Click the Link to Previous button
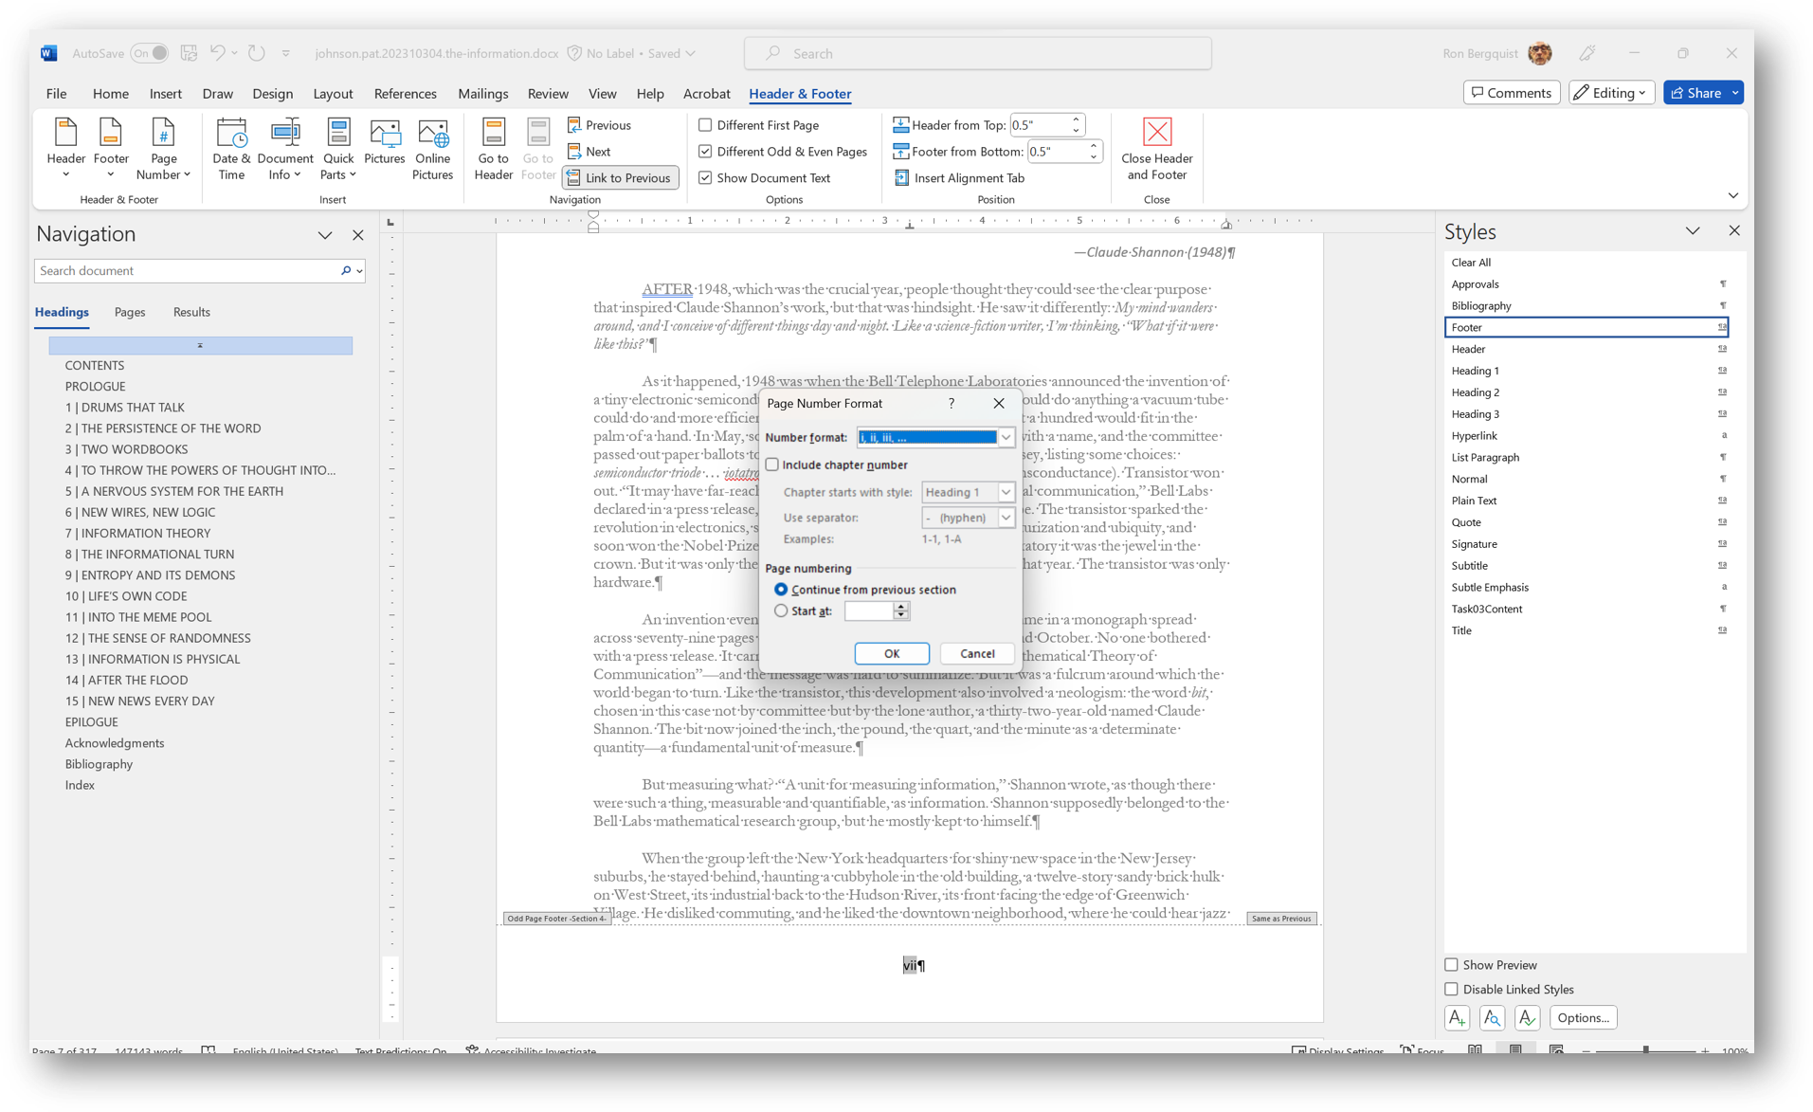The image size is (1813, 1112). 620,177
